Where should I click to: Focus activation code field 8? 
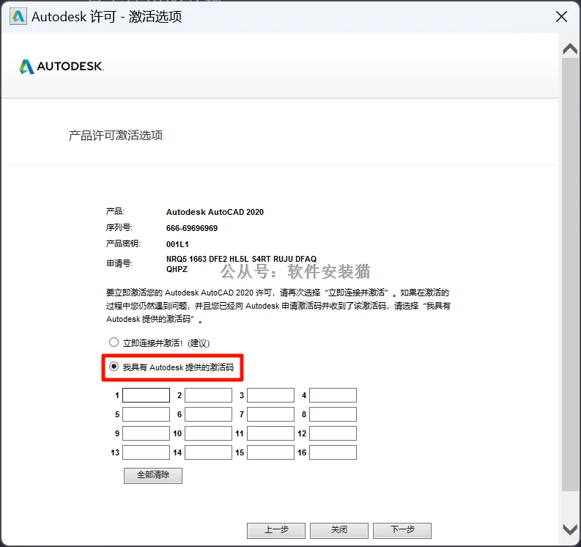click(x=333, y=414)
